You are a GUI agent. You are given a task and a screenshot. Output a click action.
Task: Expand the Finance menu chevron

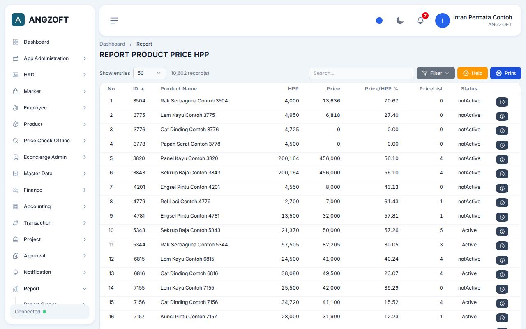(x=85, y=190)
